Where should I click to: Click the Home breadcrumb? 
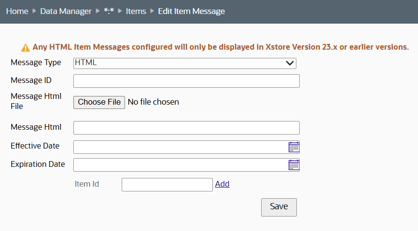(17, 11)
